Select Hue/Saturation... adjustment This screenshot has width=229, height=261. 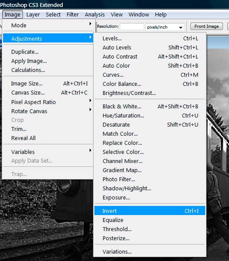[150, 115]
